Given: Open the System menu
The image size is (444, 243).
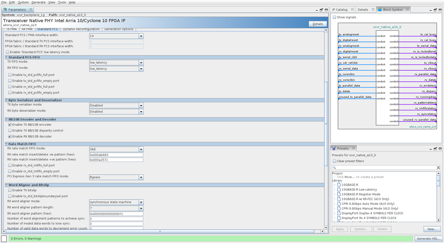Looking at the screenshot, I should click(23, 2).
